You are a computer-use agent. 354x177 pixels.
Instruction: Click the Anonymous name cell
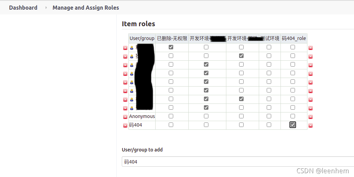tap(142, 117)
